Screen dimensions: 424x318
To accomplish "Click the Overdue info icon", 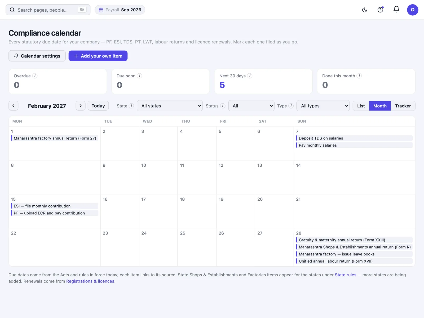I will pyautogui.click(x=35, y=76).
